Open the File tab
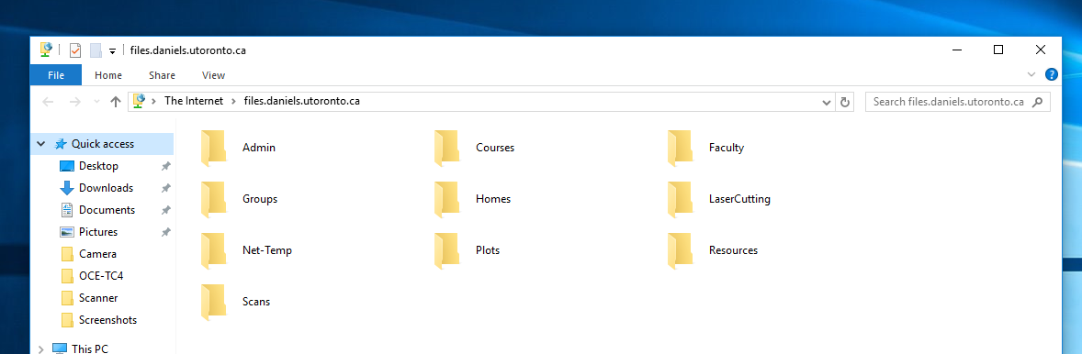Screen dimensions: 1082x354 (56, 75)
